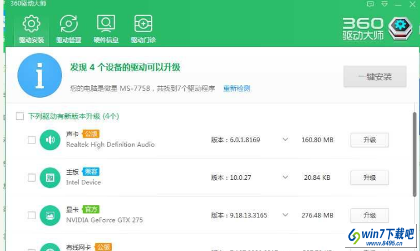Click the 20.84 KB size value
The width and height of the screenshot is (420, 251).
(317, 178)
